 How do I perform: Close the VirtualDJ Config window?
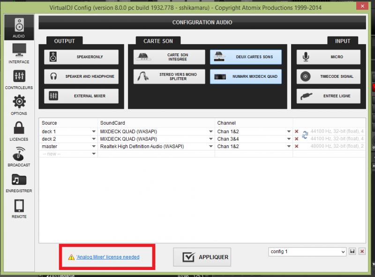coord(362,6)
